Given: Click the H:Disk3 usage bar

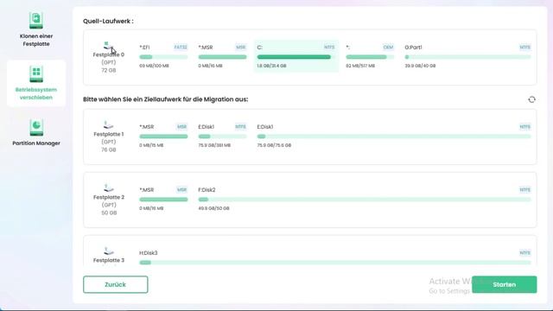Looking at the screenshot, I should (335, 263).
